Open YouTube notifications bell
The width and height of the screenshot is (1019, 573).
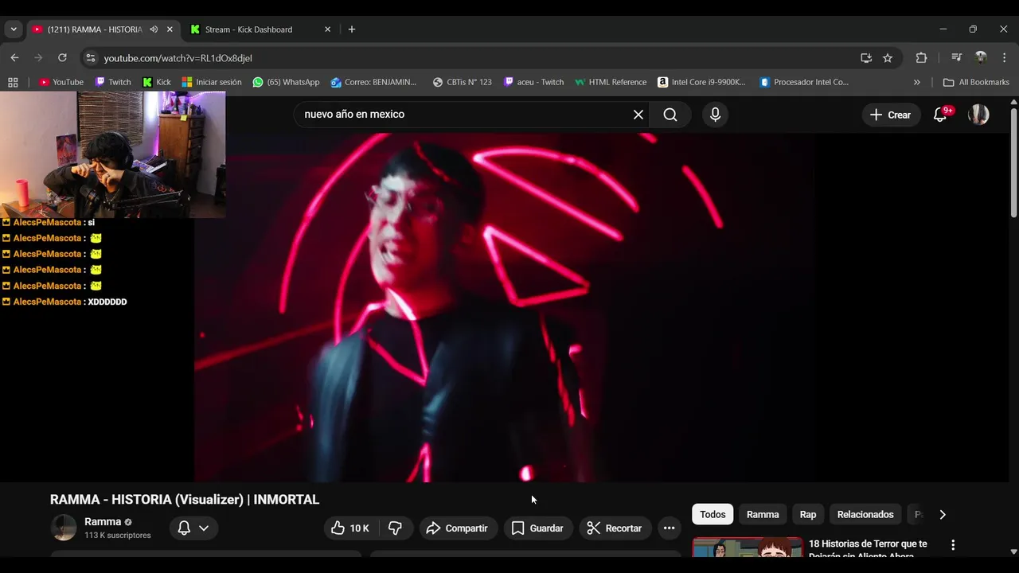940,115
